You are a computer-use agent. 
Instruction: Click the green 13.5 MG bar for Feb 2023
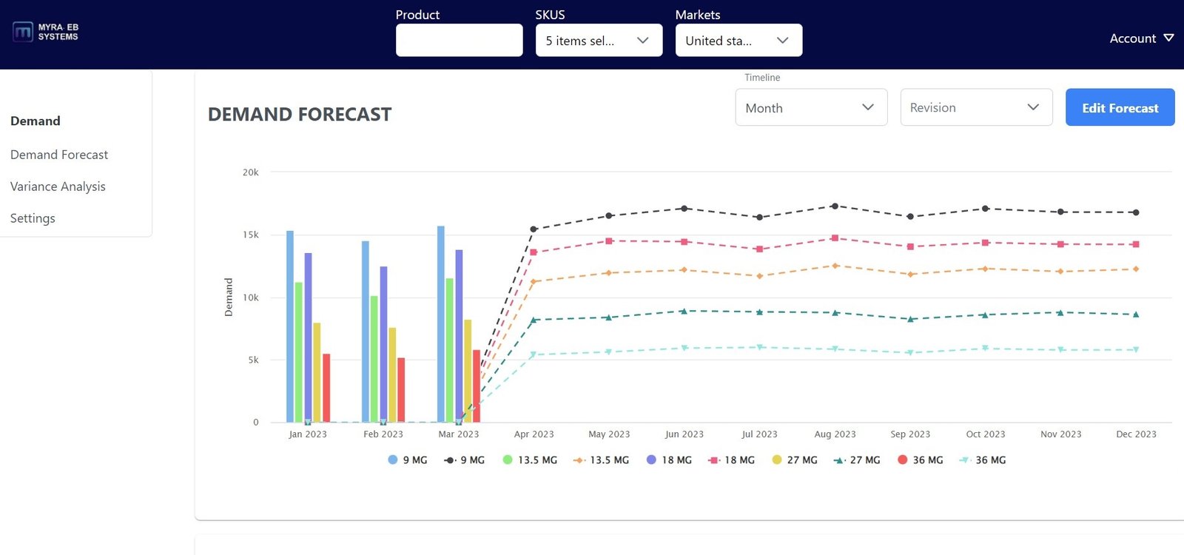pos(374,359)
